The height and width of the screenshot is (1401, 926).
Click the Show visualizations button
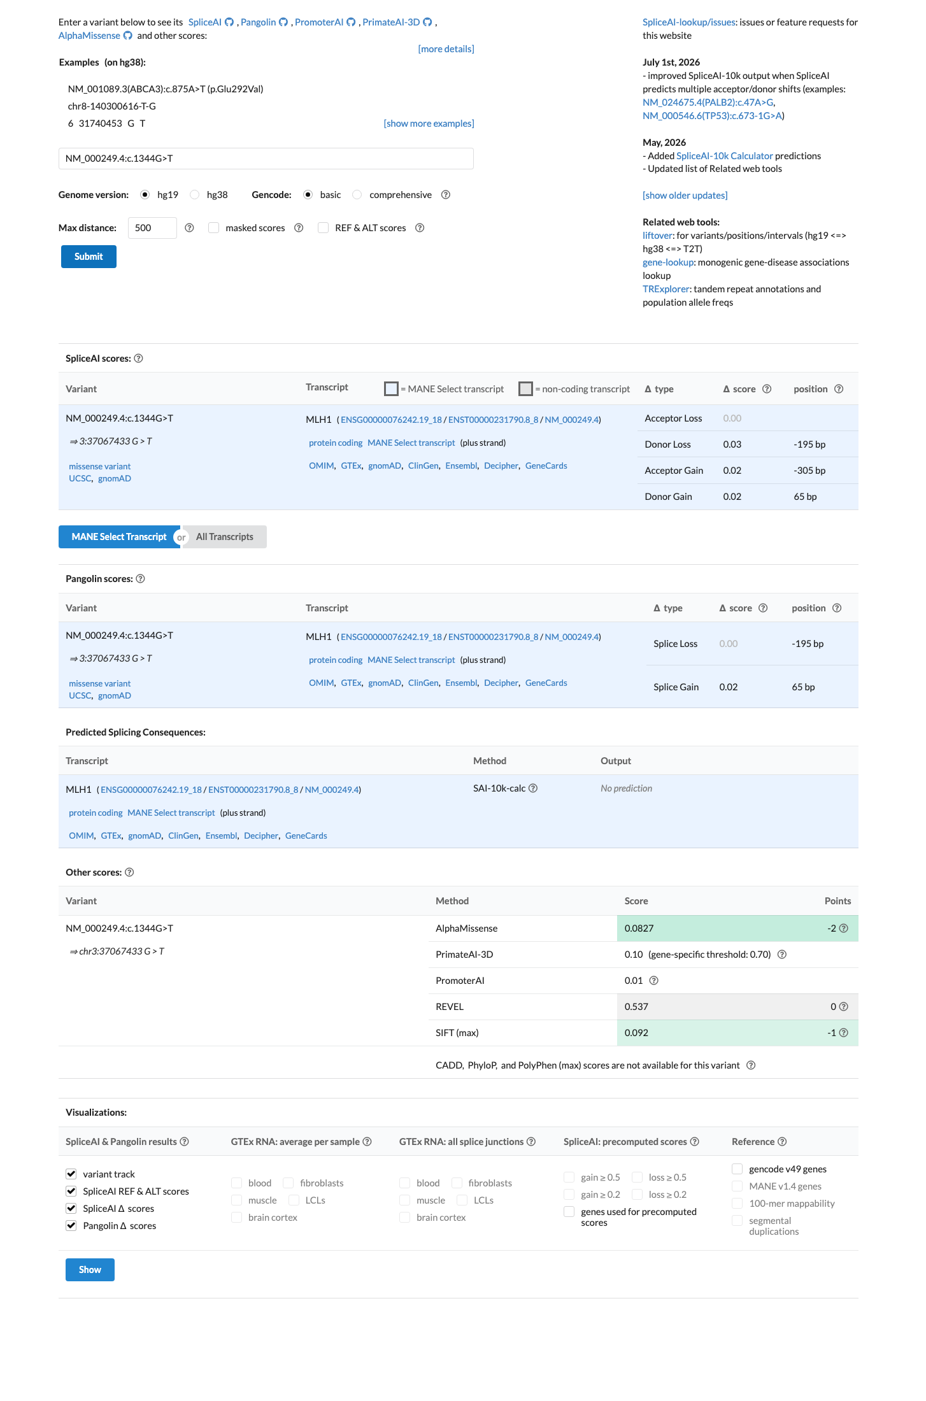click(90, 1270)
